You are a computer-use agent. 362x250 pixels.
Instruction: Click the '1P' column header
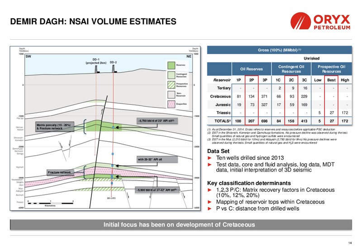click(238, 80)
